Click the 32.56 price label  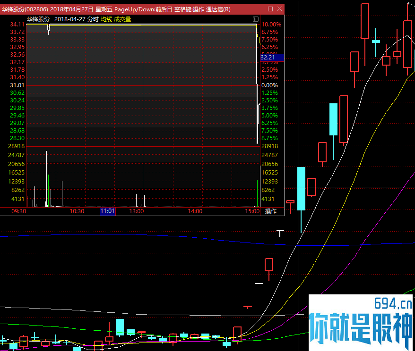pyautogui.click(x=17, y=55)
